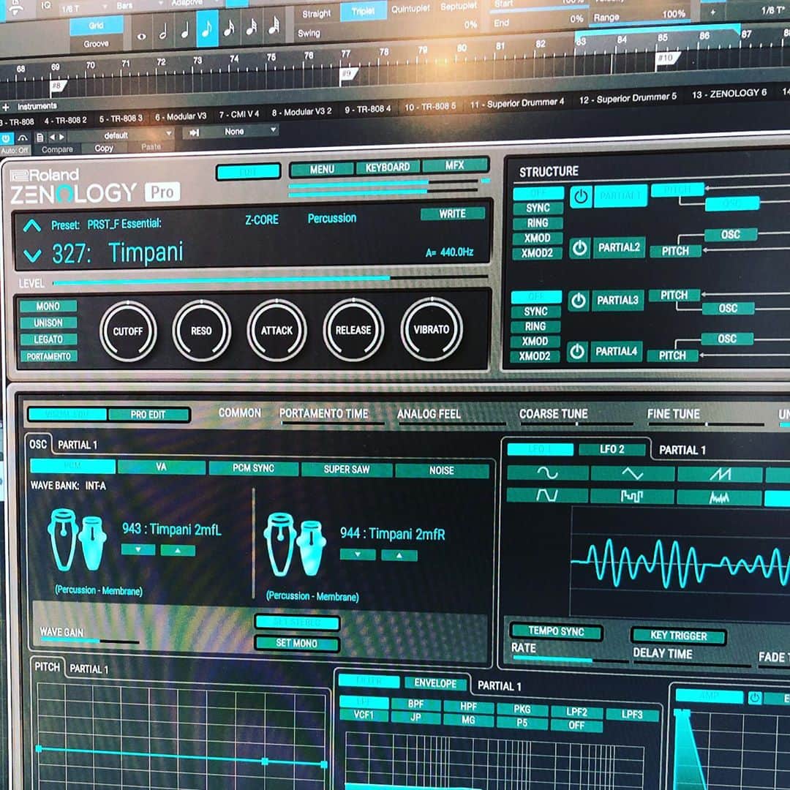Open the ENVELOPE tab for filter

pyautogui.click(x=435, y=683)
